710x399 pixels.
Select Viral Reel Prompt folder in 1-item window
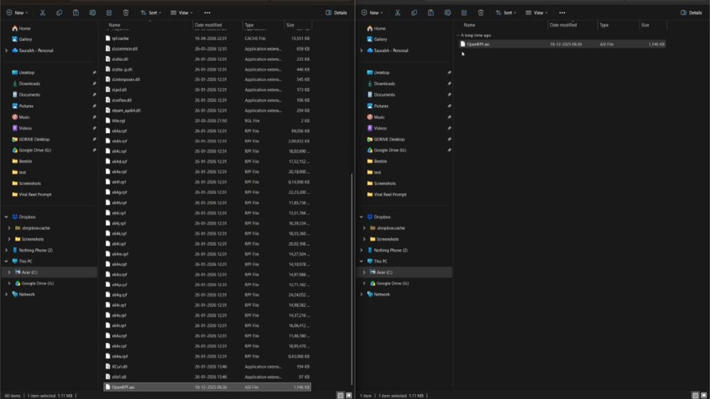pyautogui.click(x=390, y=195)
